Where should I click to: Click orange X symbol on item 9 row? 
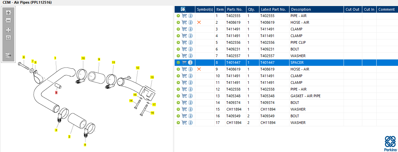199,69
